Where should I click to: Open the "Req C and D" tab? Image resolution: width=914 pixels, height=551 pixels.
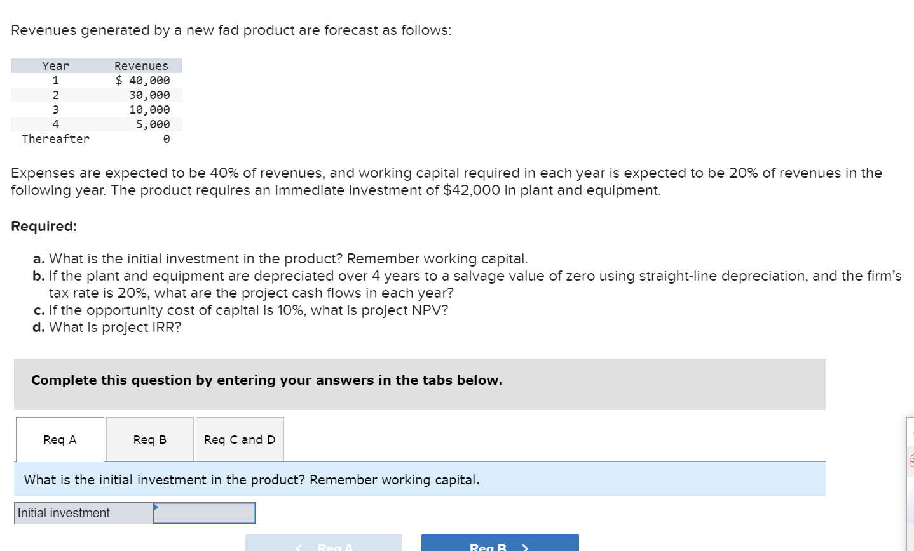coord(240,439)
